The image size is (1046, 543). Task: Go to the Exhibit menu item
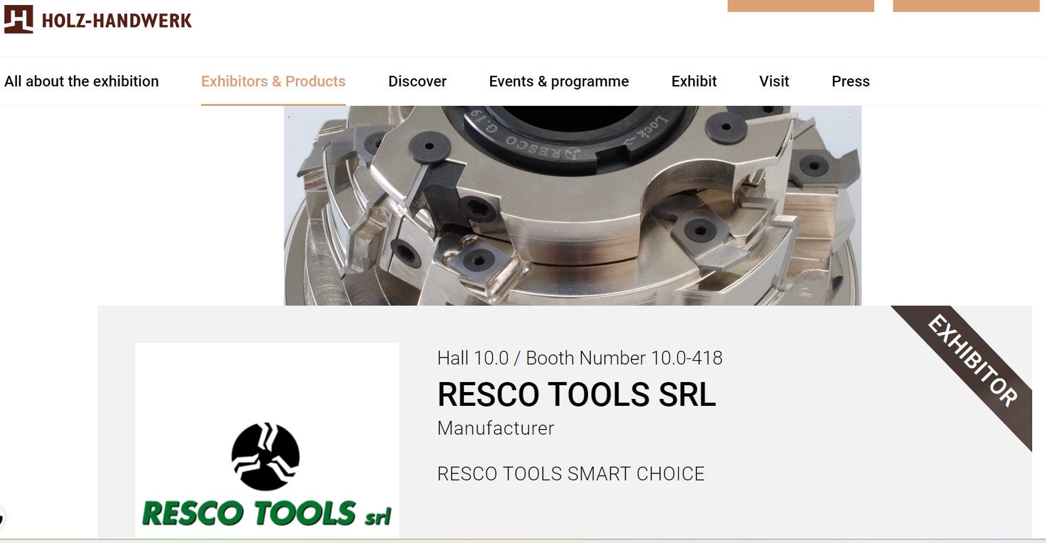[694, 81]
